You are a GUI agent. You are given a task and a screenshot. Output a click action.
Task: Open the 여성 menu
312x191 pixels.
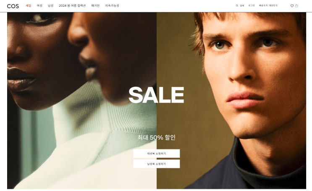click(39, 5)
